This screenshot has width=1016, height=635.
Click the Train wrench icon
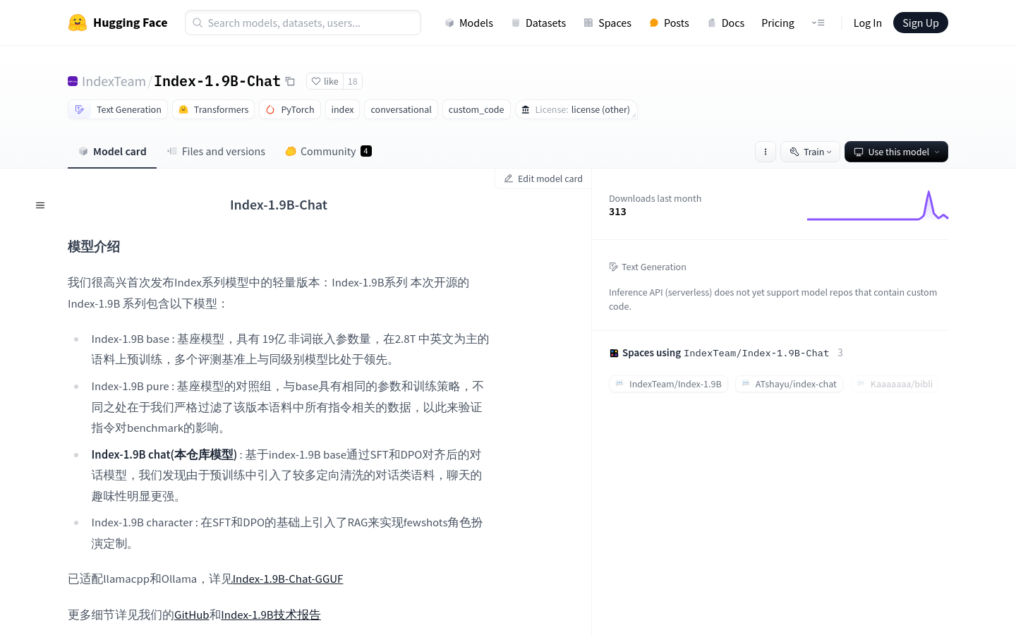click(x=794, y=152)
